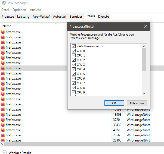164x154 pixels.
Task: Click PID cell 4872
Action: coord(116,130)
